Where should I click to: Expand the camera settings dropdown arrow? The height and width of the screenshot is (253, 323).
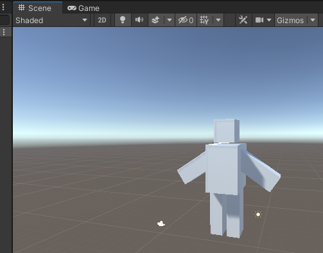pos(269,20)
